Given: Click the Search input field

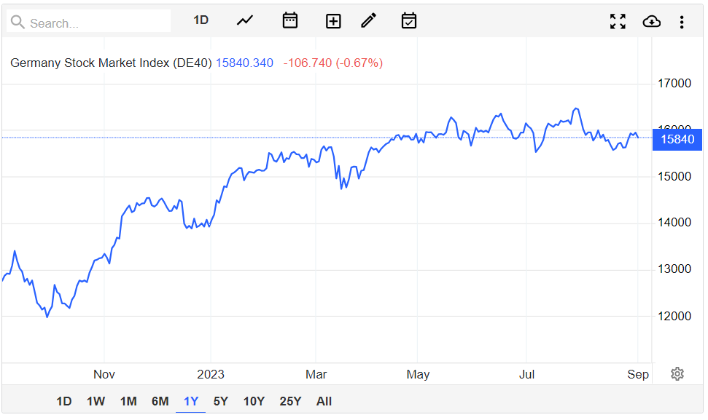Looking at the screenshot, I should (95, 23).
